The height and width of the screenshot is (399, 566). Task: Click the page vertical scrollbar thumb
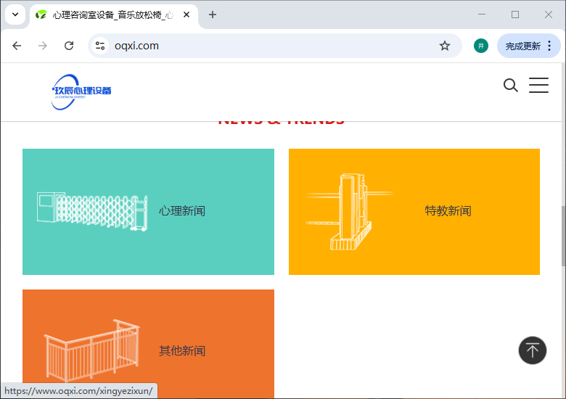[563, 236]
